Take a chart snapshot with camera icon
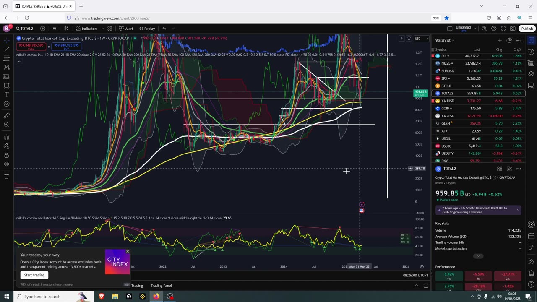 coord(513,29)
